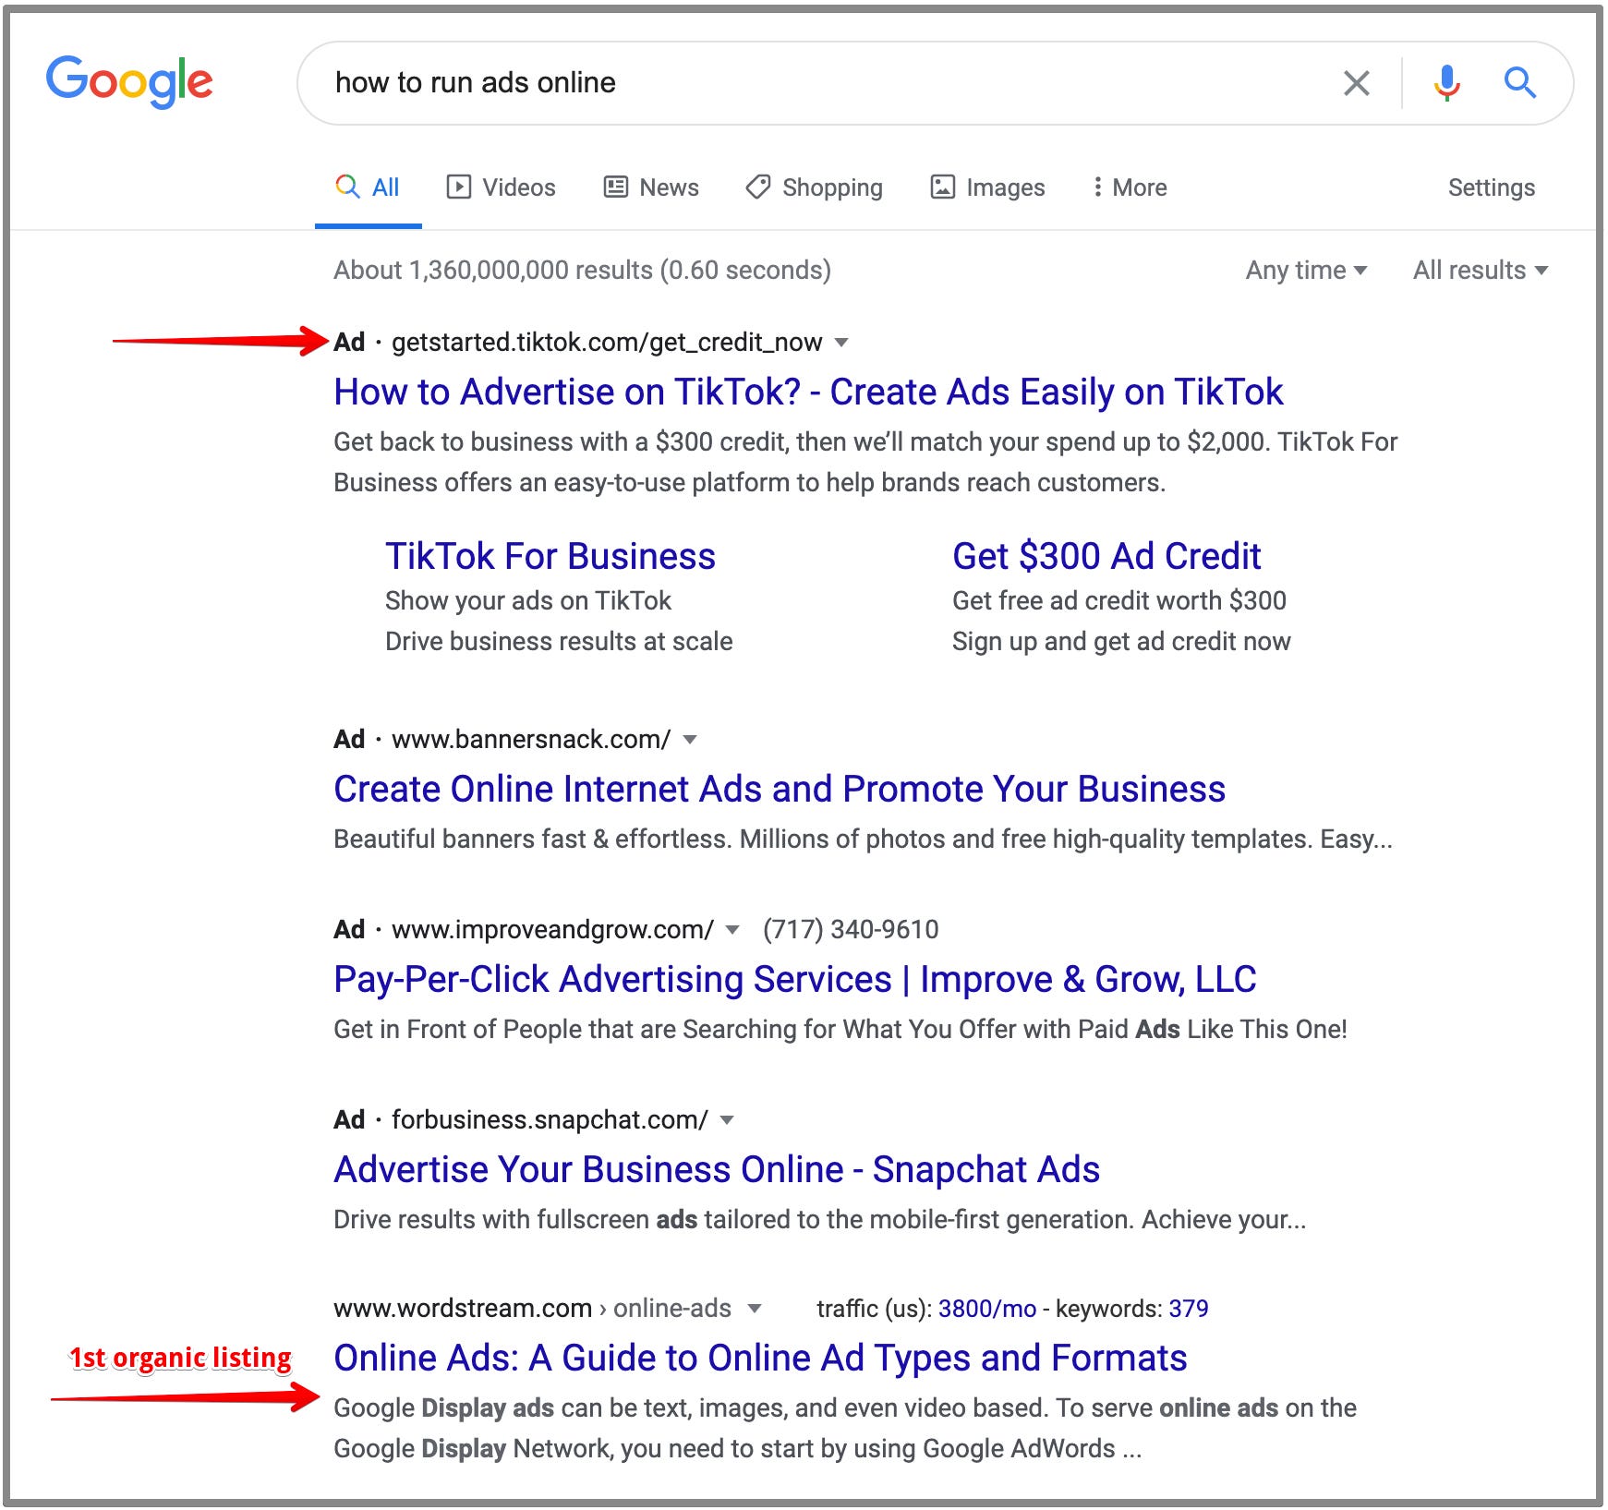Open the TikTok For Business sitelink
Viewport: 1608px width, 1510px height.
pos(550,556)
